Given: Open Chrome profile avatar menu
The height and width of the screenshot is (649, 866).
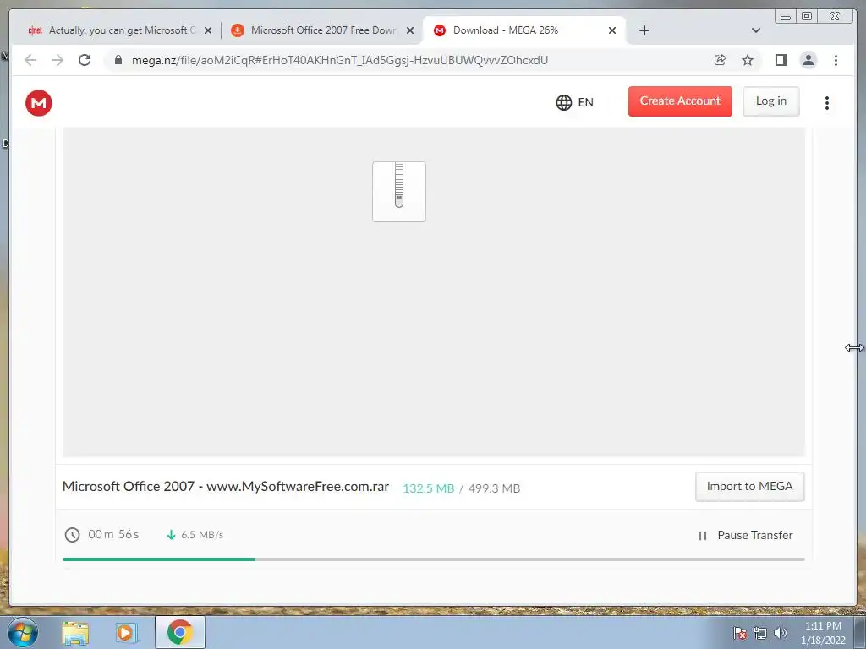Looking at the screenshot, I should coord(808,60).
